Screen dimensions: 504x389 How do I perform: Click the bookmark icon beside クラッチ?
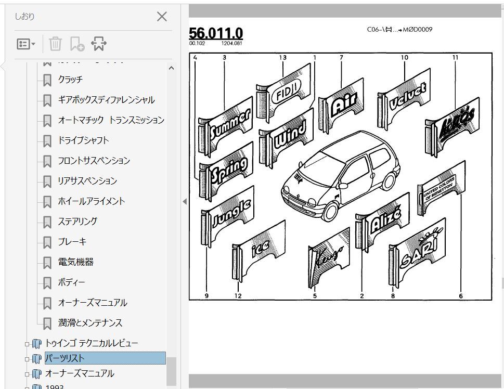[x=47, y=80]
